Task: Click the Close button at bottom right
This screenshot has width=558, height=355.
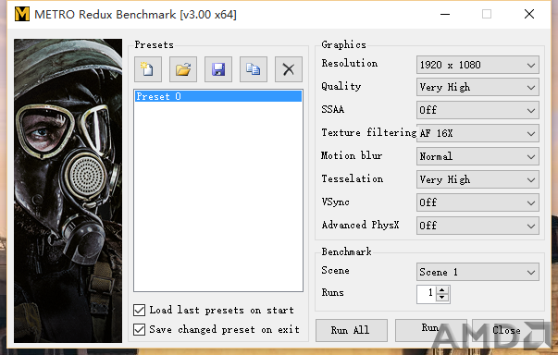Action: pyautogui.click(x=507, y=330)
